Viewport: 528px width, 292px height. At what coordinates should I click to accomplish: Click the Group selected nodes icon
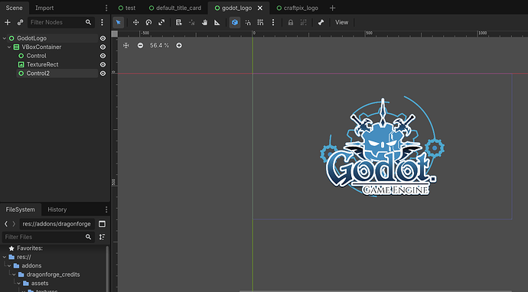coord(303,22)
